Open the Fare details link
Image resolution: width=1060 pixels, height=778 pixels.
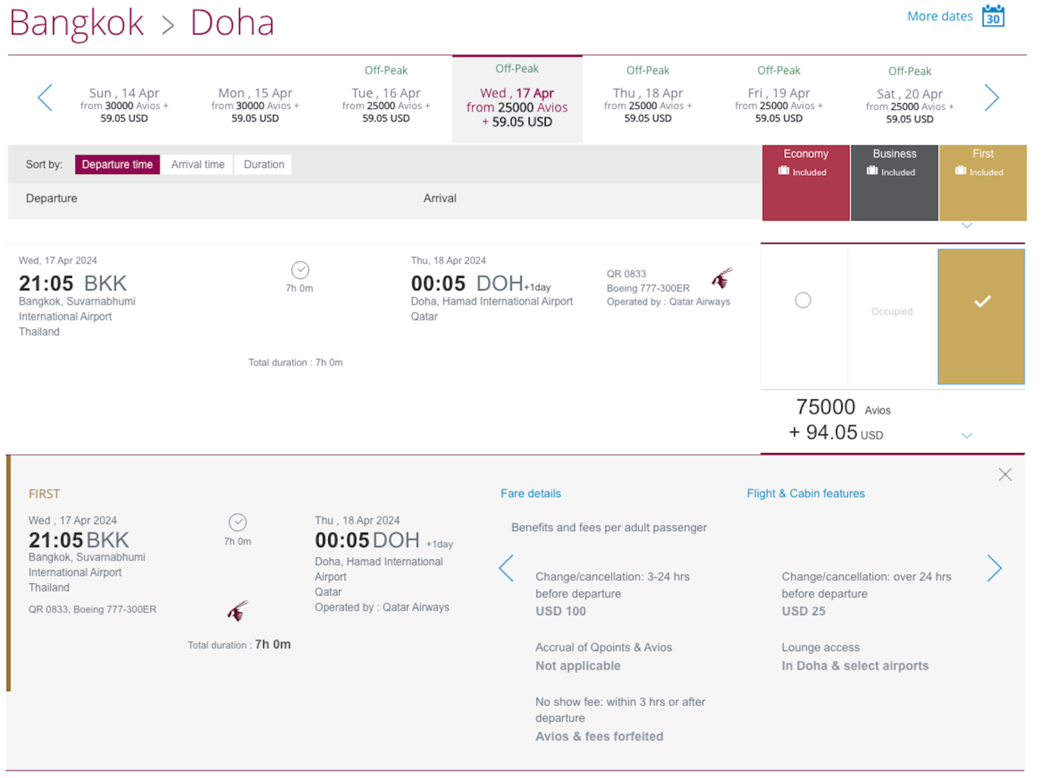coord(530,494)
